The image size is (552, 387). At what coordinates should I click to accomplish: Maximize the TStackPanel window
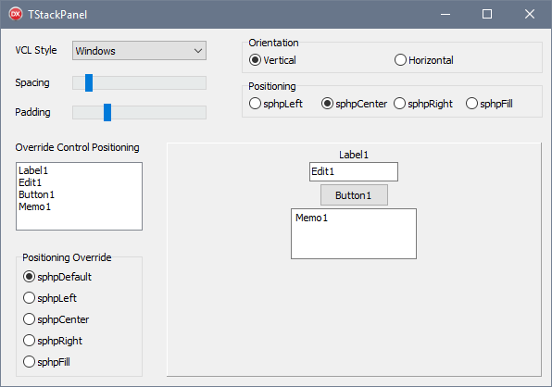tap(487, 14)
